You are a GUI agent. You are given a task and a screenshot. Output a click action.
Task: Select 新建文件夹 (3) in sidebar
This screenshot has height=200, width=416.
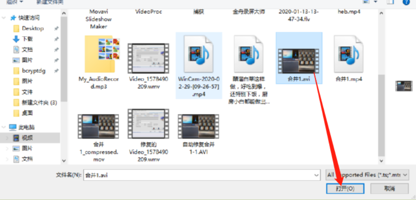pyautogui.click(x=39, y=103)
